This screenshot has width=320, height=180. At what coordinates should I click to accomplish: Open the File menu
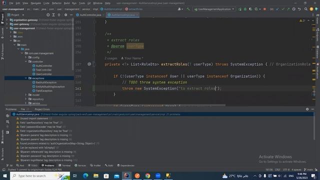click(11, 3)
